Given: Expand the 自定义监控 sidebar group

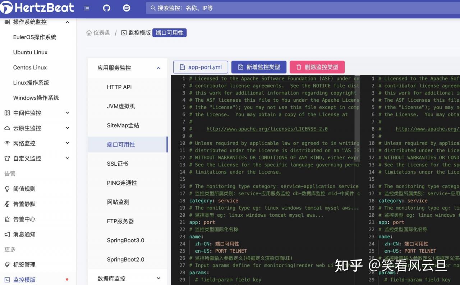Looking at the screenshot, I should click(x=67, y=158).
